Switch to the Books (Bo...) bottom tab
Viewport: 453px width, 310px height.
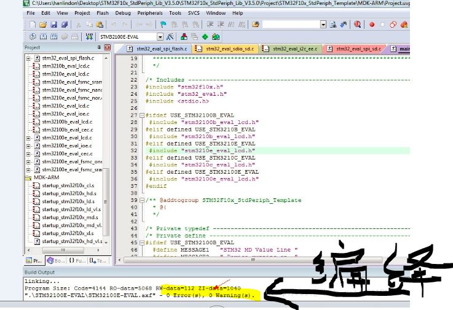[x=56, y=261]
